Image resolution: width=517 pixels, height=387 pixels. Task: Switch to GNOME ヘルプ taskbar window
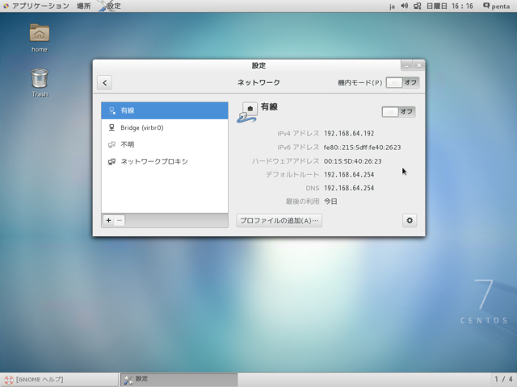[x=59, y=380]
